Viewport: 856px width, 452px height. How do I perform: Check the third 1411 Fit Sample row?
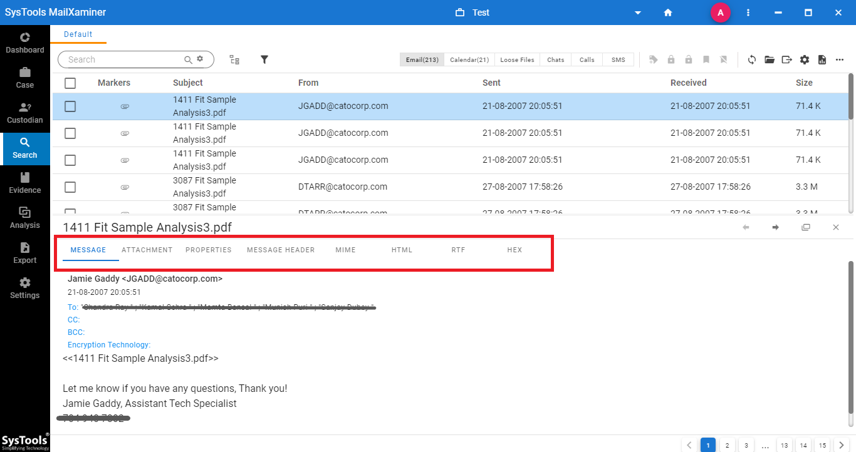pyautogui.click(x=70, y=160)
